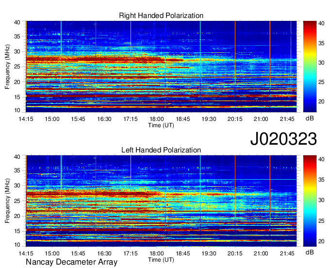Click 10 MHz frequency tick of Right Handed plot
Screen dimensions: 330x268
17,110
